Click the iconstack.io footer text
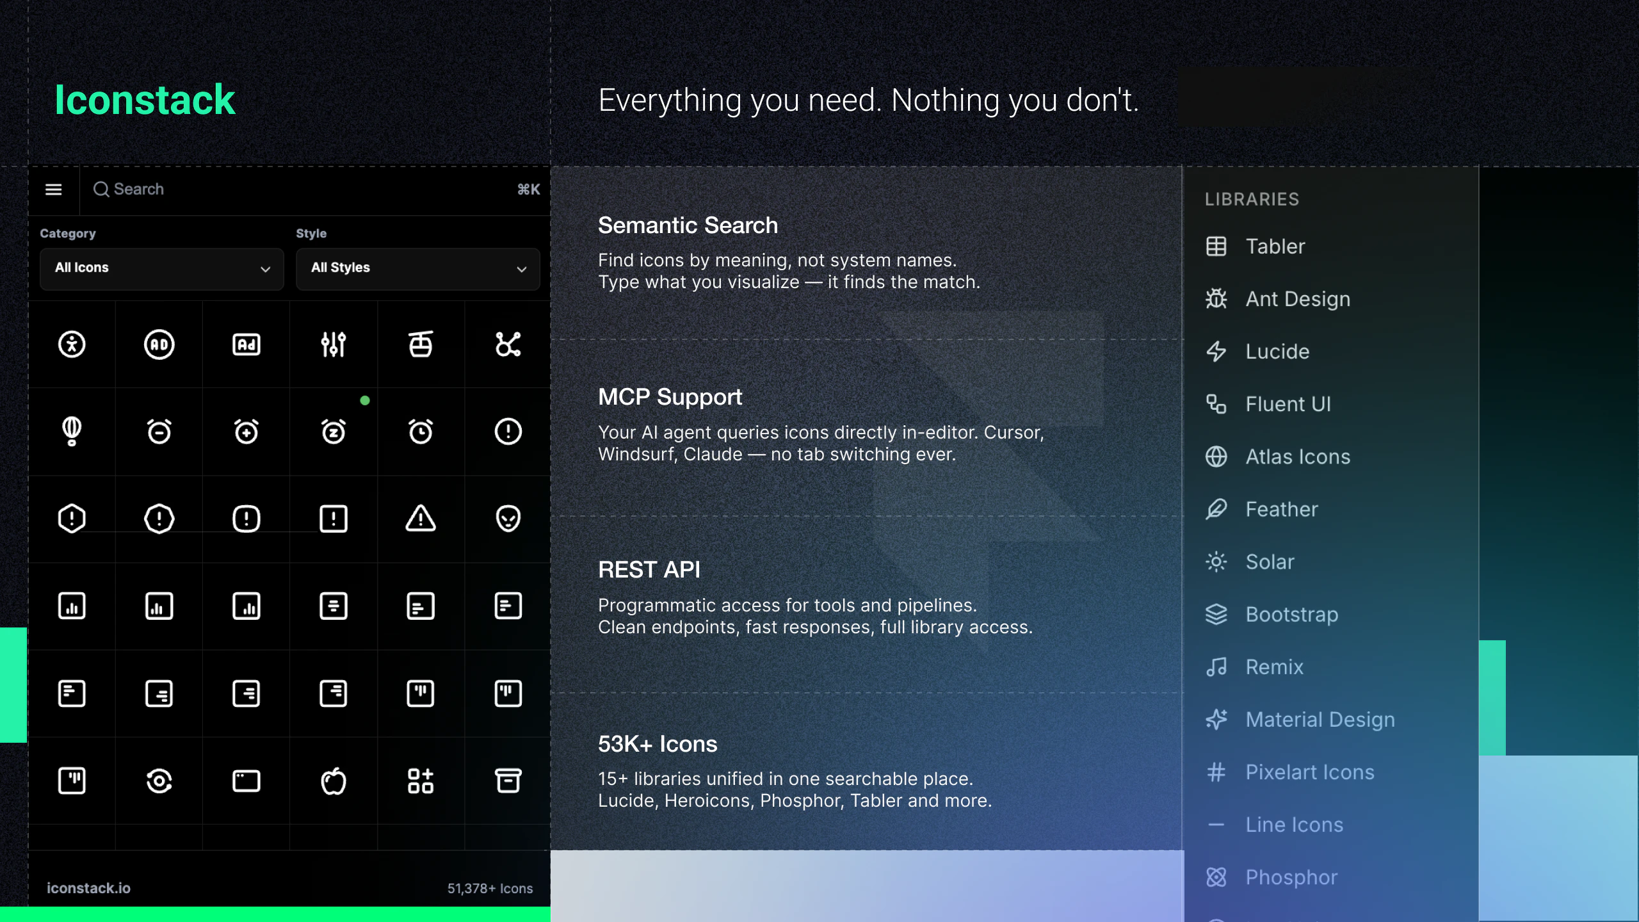Image resolution: width=1639 pixels, height=922 pixels. tap(88, 888)
